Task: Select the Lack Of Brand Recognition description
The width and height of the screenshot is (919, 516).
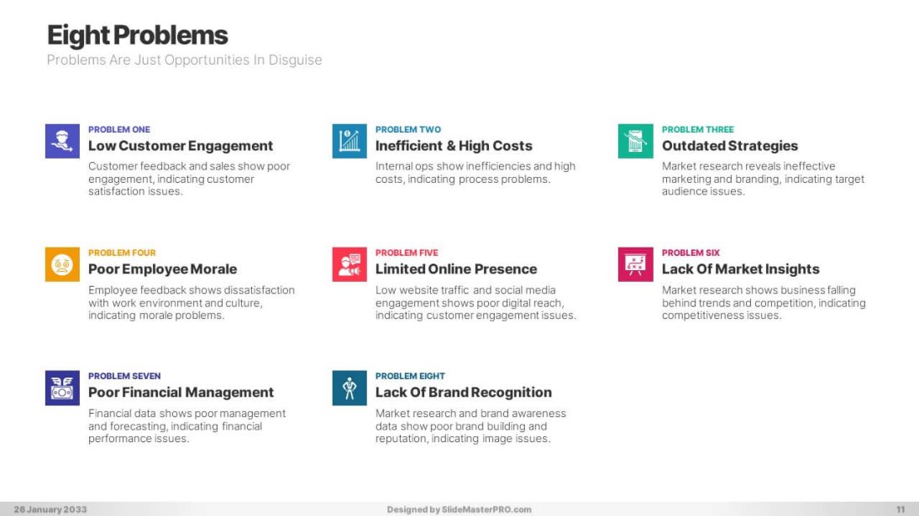Action: [x=470, y=426]
